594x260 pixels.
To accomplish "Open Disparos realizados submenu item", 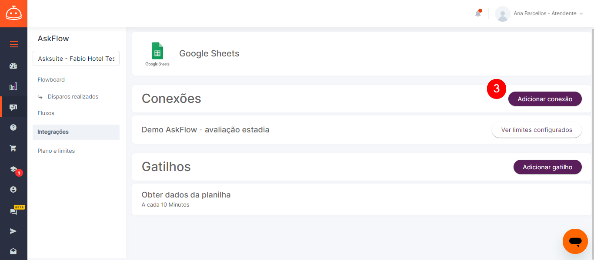I will click(73, 97).
